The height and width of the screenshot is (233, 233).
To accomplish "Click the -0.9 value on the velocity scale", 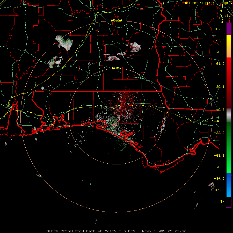I will (x=220, y=110).
